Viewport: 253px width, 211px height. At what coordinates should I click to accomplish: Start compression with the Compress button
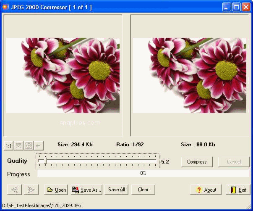pyautogui.click(x=197, y=162)
